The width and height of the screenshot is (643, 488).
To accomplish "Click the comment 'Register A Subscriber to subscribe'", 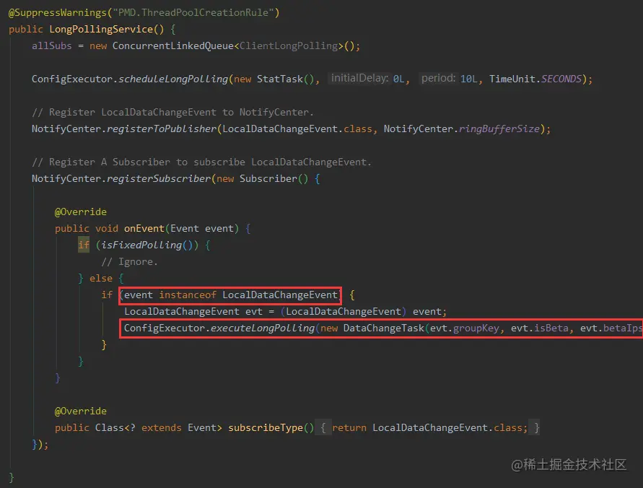I will click(x=202, y=162).
